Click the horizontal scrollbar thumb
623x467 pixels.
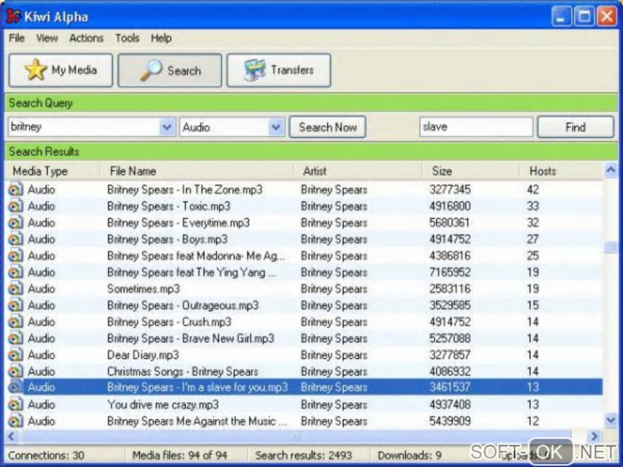(296, 436)
